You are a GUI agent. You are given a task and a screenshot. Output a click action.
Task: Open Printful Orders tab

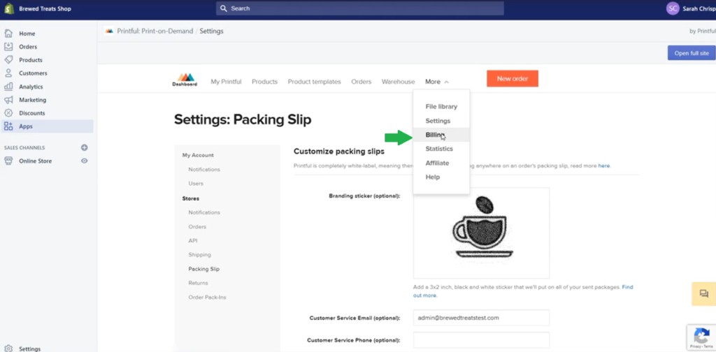click(x=361, y=82)
